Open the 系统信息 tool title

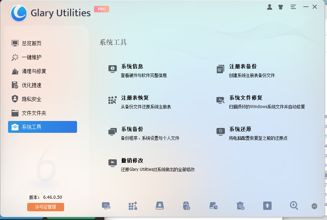click(132, 66)
